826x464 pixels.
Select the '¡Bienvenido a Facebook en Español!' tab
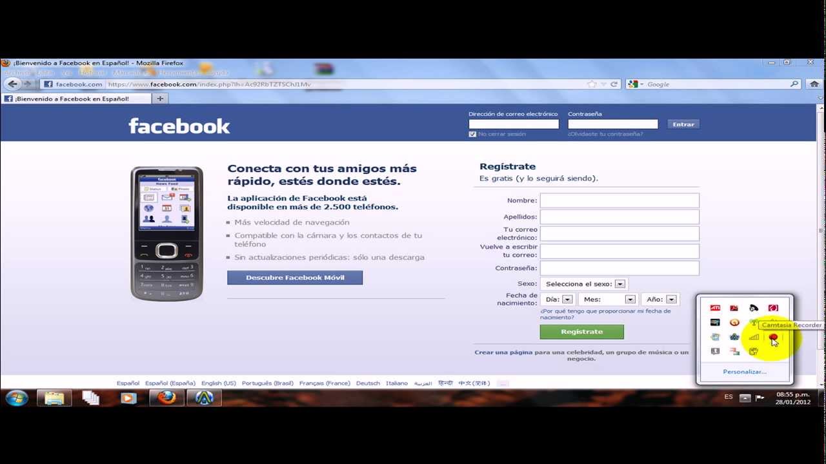(76, 99)
